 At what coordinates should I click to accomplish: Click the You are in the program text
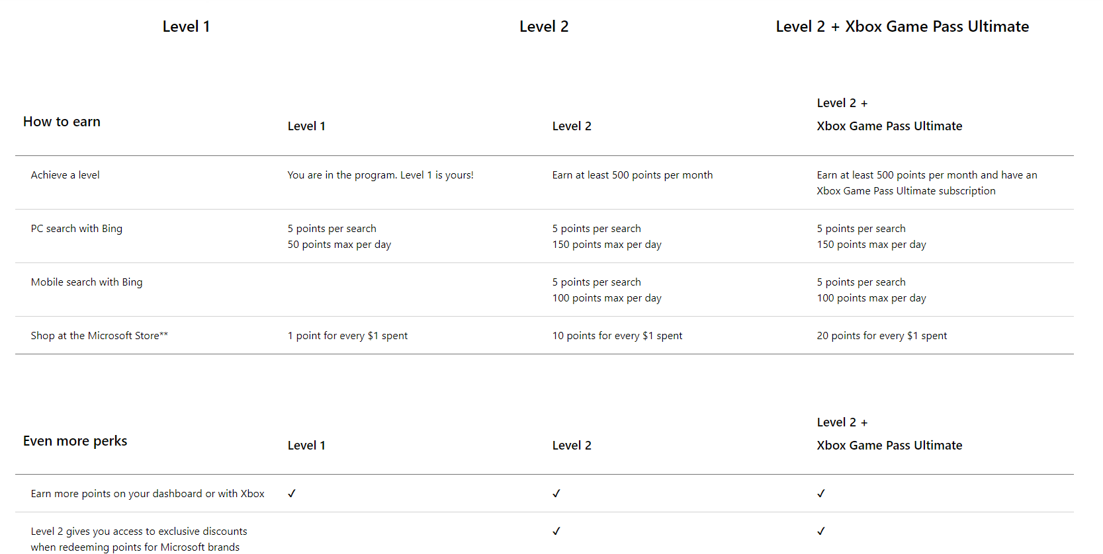342,175
